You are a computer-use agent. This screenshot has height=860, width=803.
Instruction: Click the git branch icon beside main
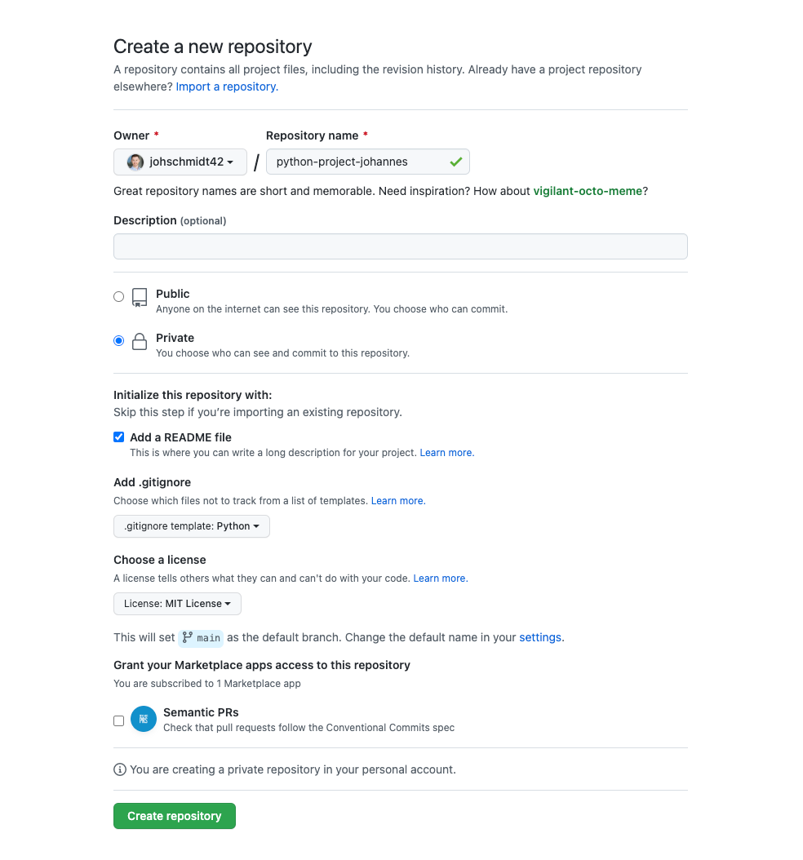click(x=188, y=637)
